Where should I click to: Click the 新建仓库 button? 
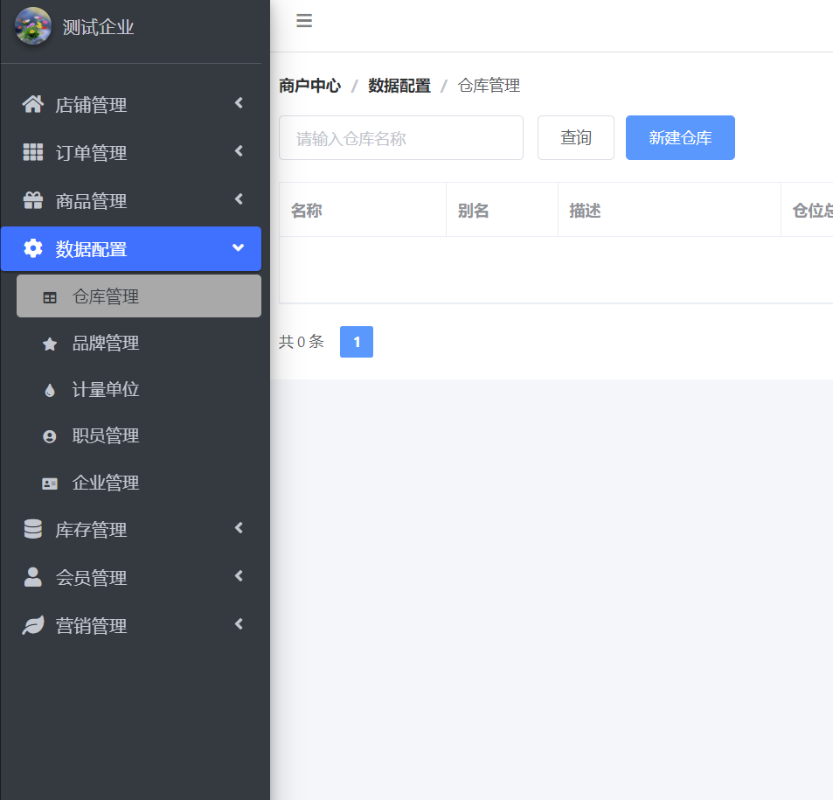point(680,138)
